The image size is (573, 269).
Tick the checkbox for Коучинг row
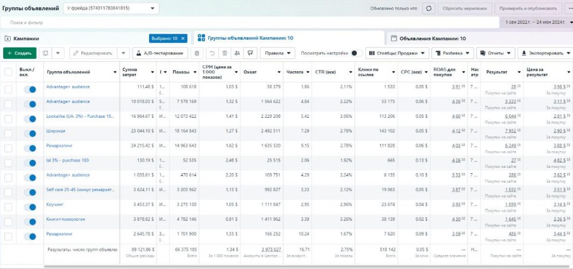(8, 205)
